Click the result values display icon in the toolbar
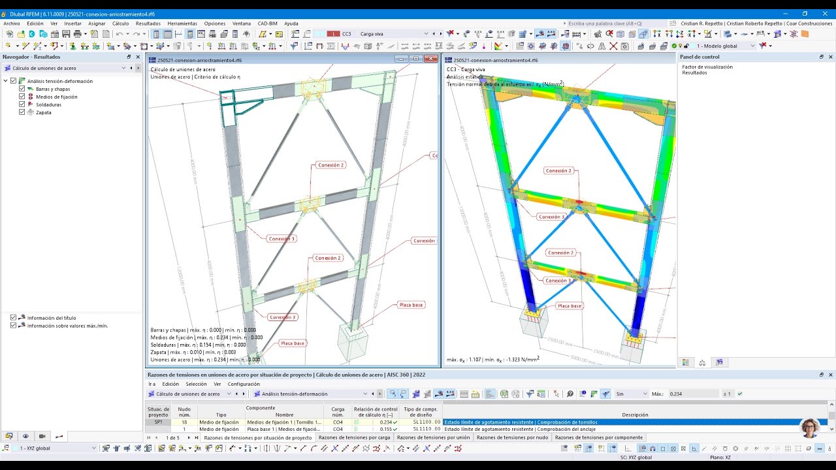 (551, 34)
